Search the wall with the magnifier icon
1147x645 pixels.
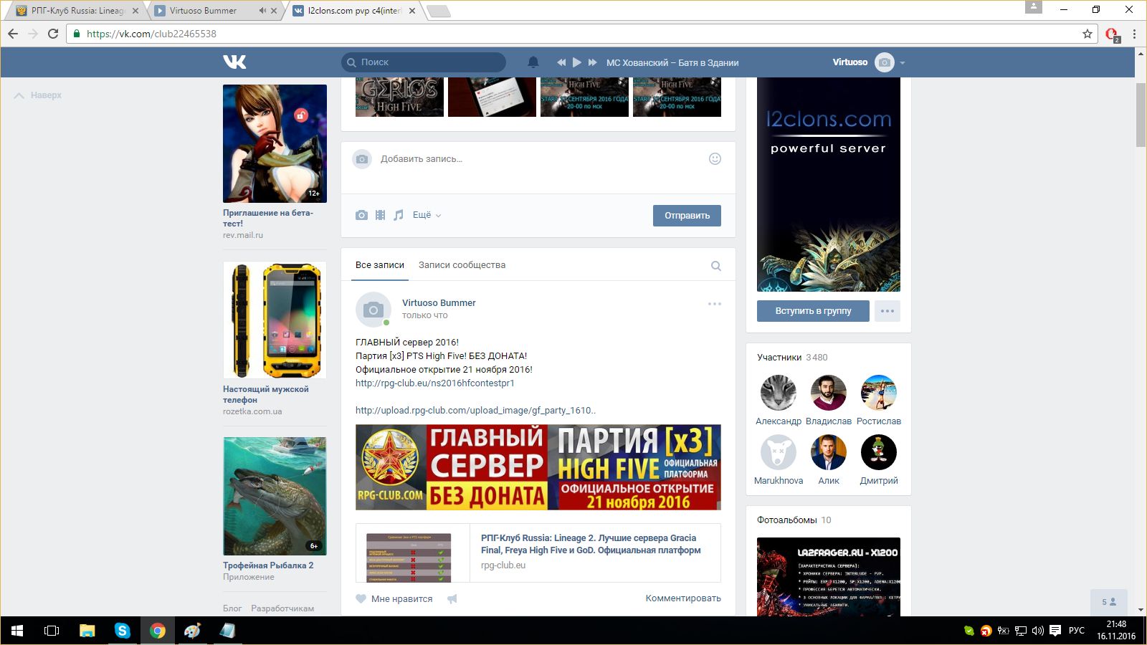[715, 266]
